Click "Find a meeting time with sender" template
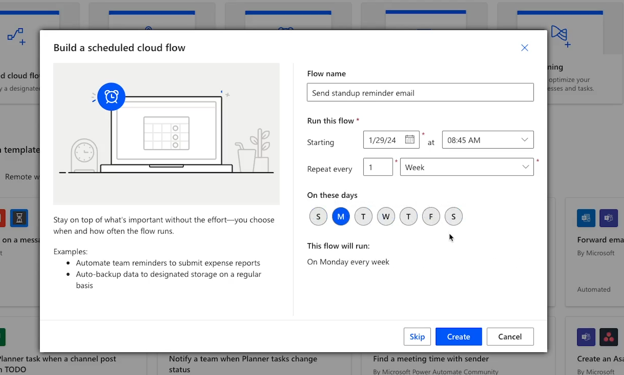Image resolution: width=624 pixels, height=375 pixels. tap(431, 359)
